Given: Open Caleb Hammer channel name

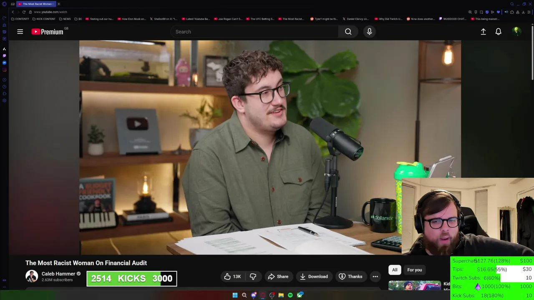Looking at the screenshot, I should click(x=58, y=274).
